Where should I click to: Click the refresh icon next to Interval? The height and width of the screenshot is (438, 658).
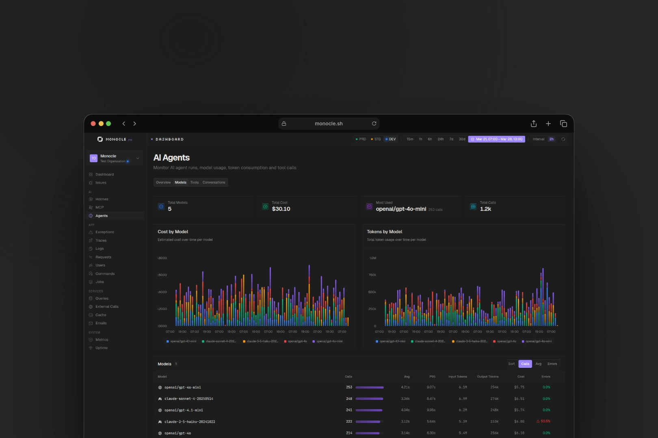[563, 139]
